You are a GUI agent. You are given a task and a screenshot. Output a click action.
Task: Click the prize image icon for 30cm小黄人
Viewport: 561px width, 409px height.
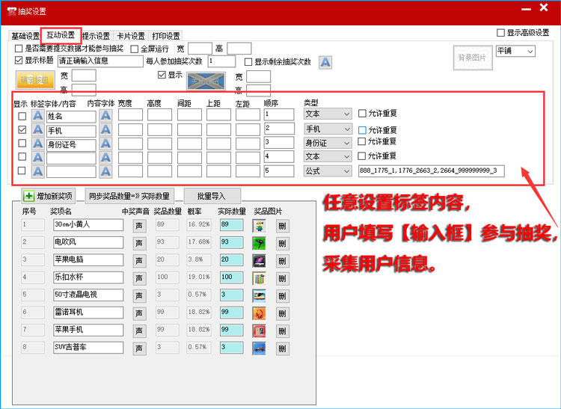pyautogui.click(x=260, y=224)
